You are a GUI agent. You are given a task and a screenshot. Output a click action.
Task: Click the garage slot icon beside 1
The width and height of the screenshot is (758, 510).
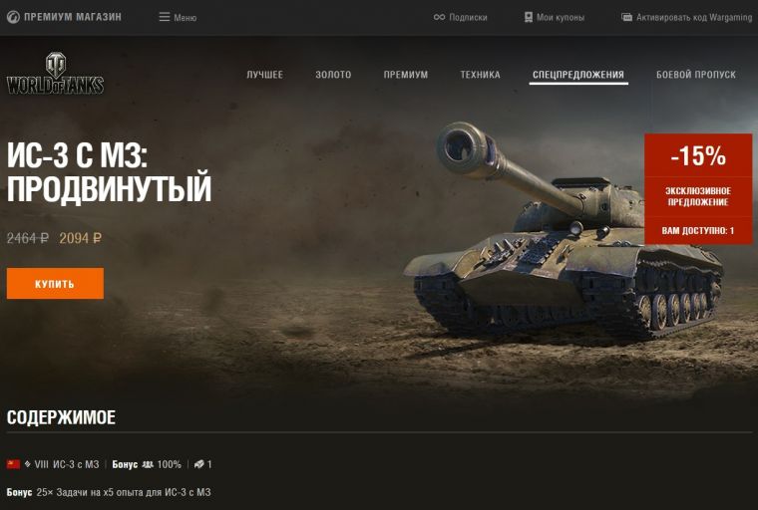(x=198, y=464)
